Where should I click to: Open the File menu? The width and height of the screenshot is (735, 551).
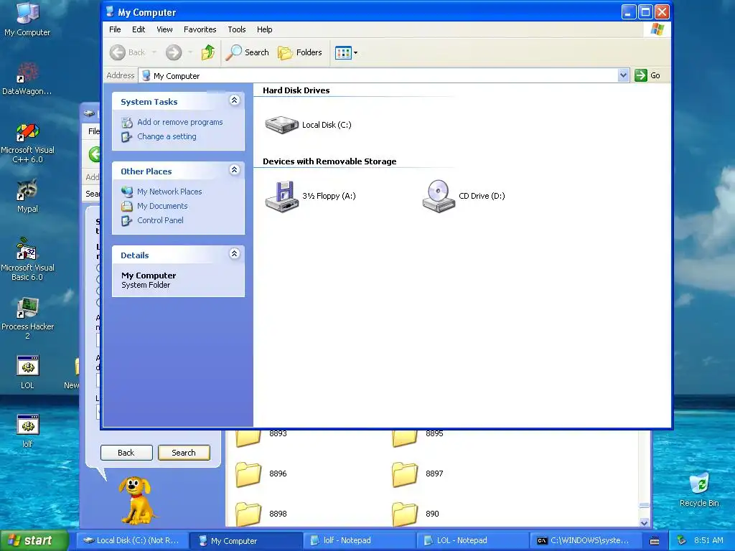[x=115, y=29]
